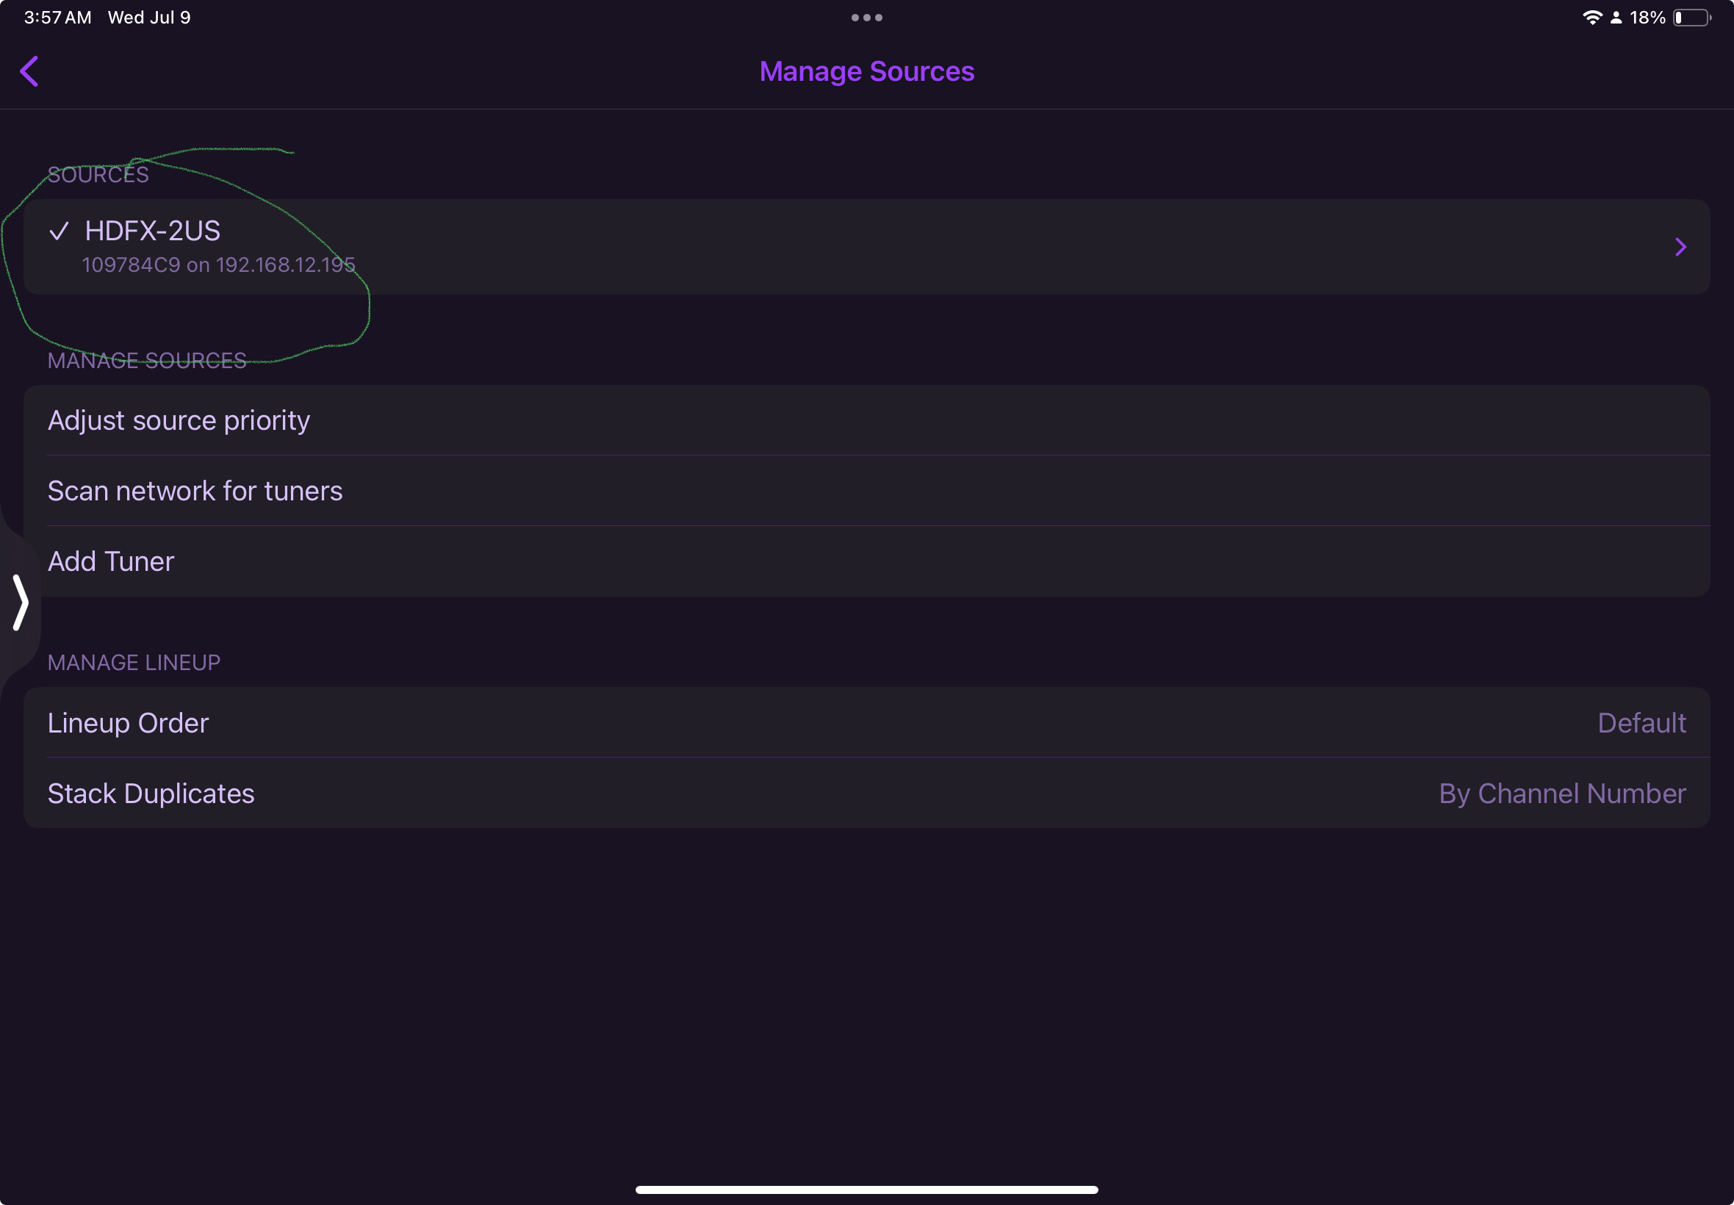Go back using the purple back arrow
Image resolution: width=1734 pixels, height=1205 pixels.
point(29,72)
